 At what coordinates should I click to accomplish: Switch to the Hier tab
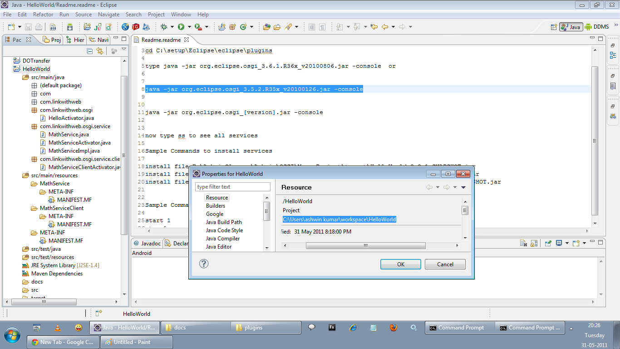coord(75,40)
